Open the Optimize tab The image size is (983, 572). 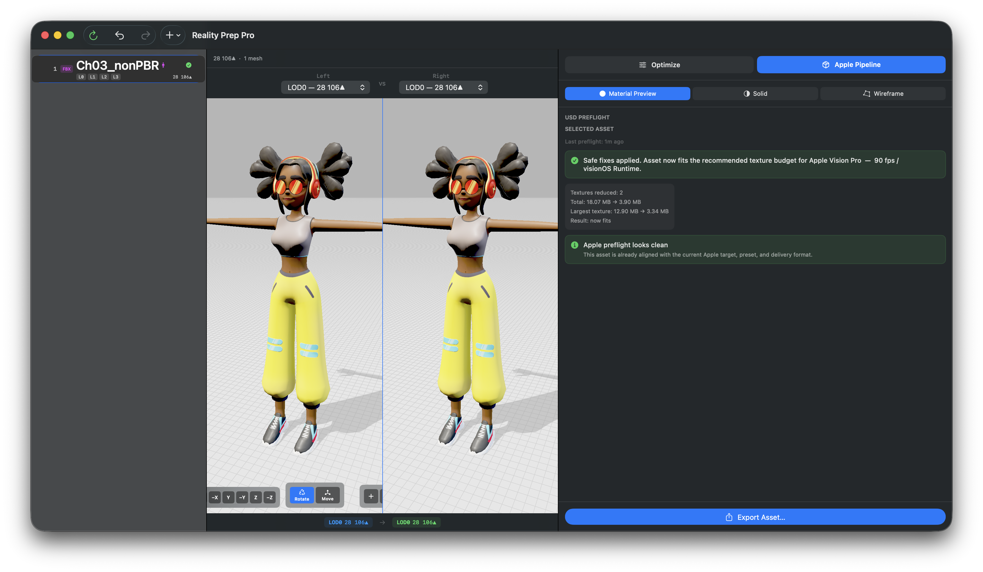[x=659, y=65]
